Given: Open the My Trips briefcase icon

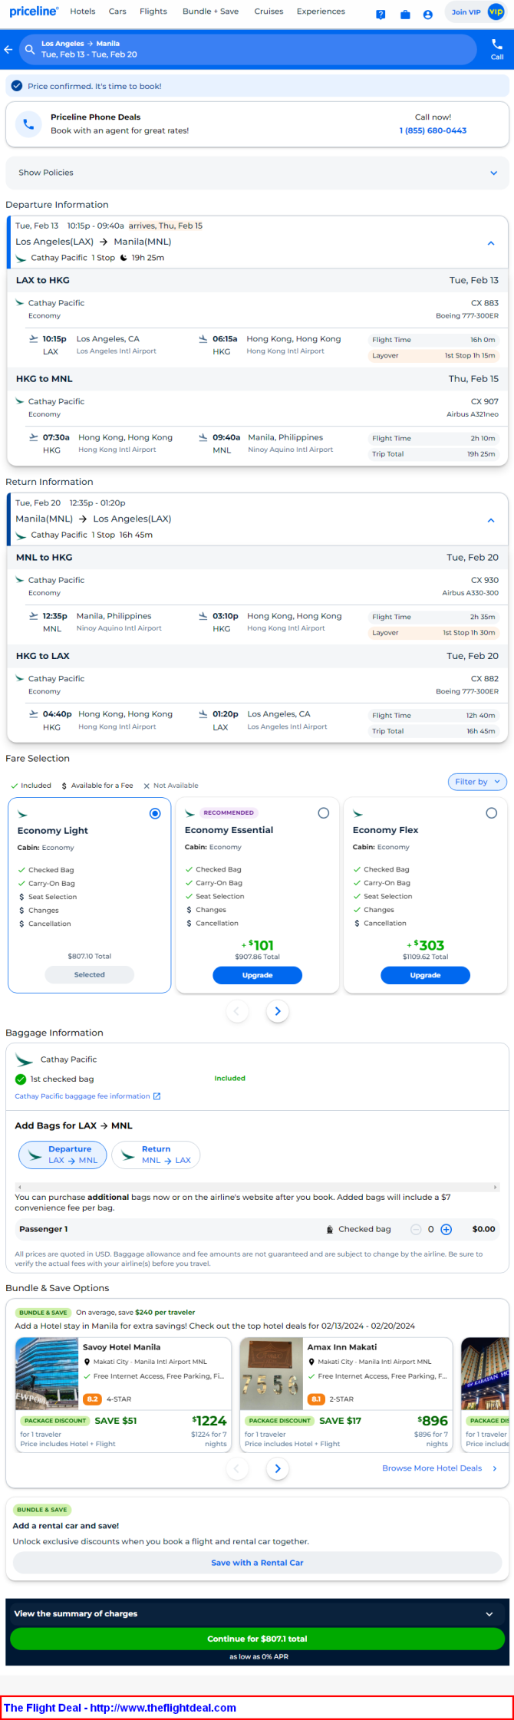Looking at the screenshot, I should 405,15.
